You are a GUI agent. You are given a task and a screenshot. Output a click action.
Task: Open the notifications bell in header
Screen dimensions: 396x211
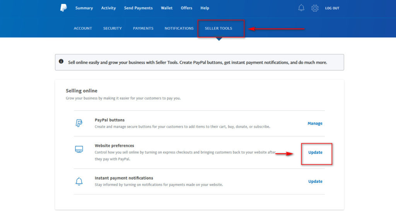coord(301,8)
